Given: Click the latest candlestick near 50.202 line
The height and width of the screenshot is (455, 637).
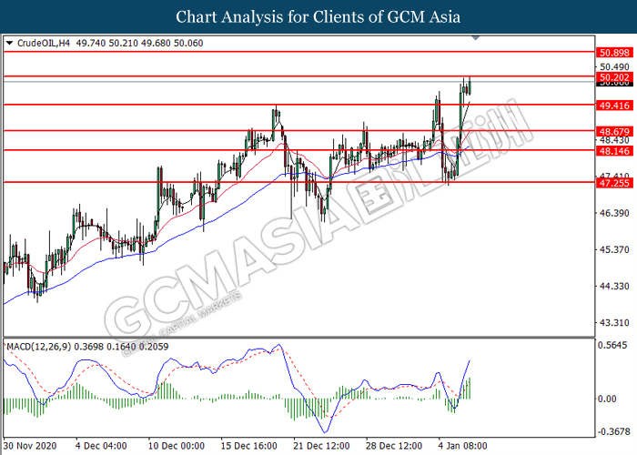Looking at the screenshot, I should [x=470, y=85].
